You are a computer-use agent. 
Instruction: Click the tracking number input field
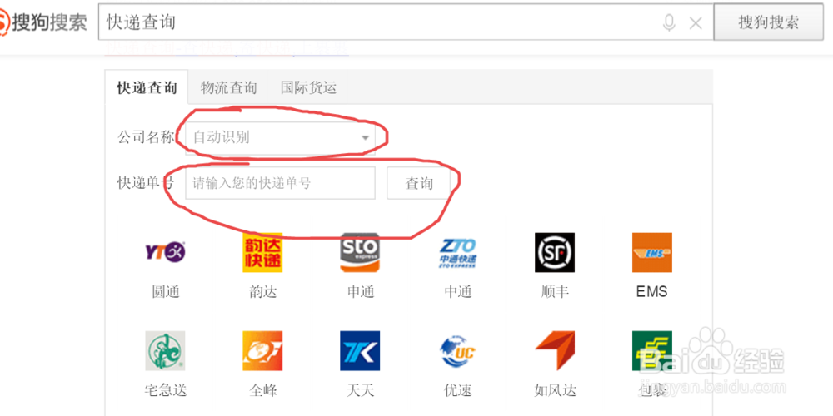[x=281, y=183]
